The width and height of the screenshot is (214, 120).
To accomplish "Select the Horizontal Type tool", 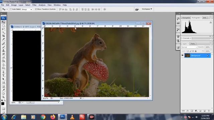I will [3, 76].
